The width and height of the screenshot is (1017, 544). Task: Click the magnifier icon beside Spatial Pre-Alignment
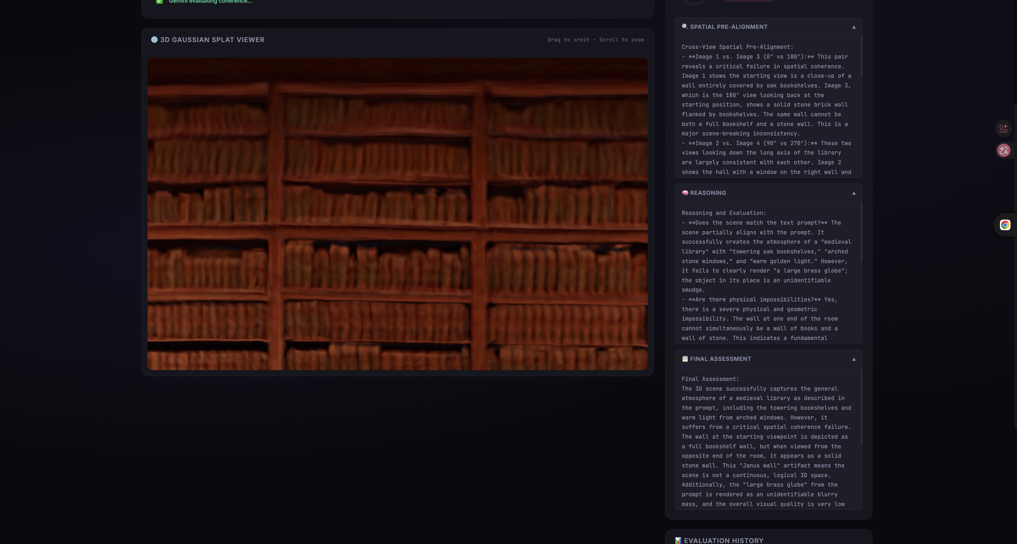(x=685, y=26)
